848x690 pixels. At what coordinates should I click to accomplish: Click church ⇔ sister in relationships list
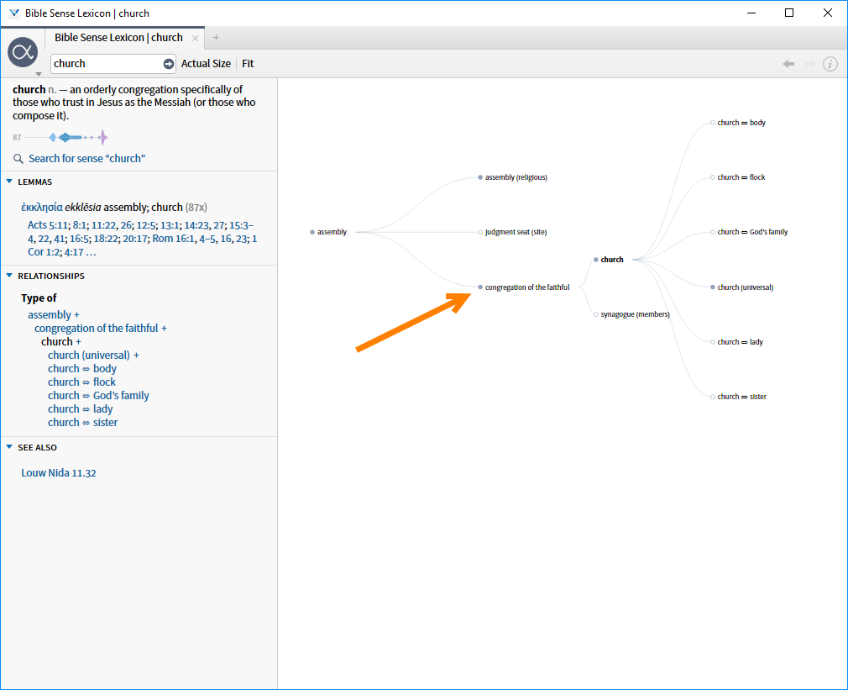point(83,423)
